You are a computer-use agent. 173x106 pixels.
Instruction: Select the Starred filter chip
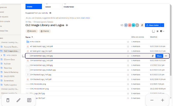click(x=45, y=31)
